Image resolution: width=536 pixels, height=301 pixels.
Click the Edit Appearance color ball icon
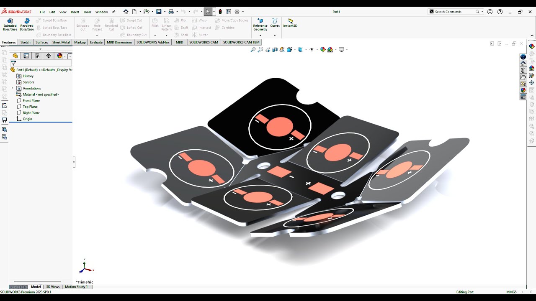click(323, 50)
